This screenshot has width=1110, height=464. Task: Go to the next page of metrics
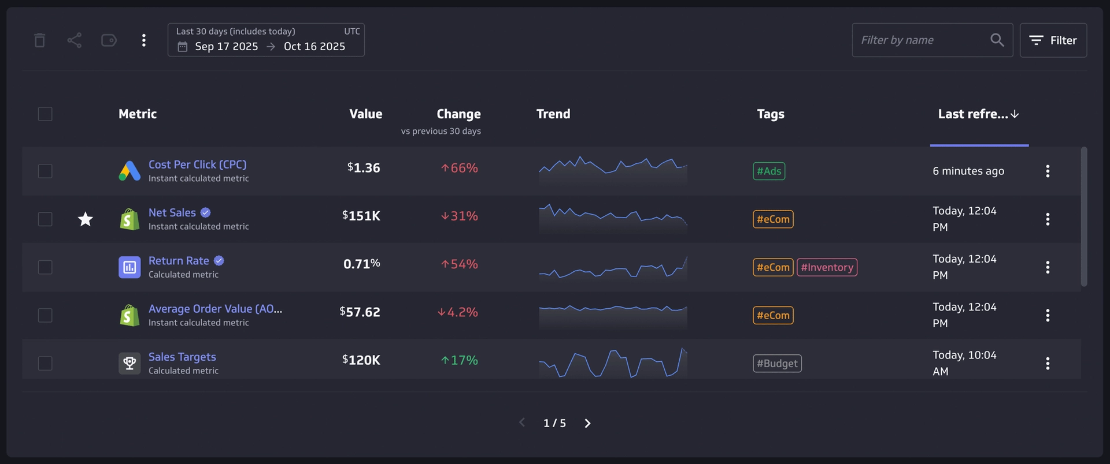click(x=587, y=424)
